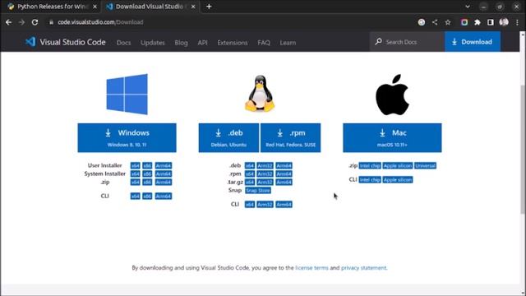Screen dimensions: 526x296
Task: Download the Mac macOS 10.11+ build
Action: point(392,137)
